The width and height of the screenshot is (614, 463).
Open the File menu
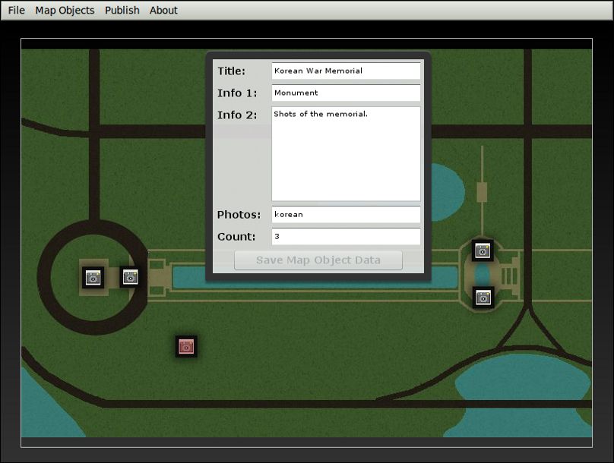coord(17,10)
